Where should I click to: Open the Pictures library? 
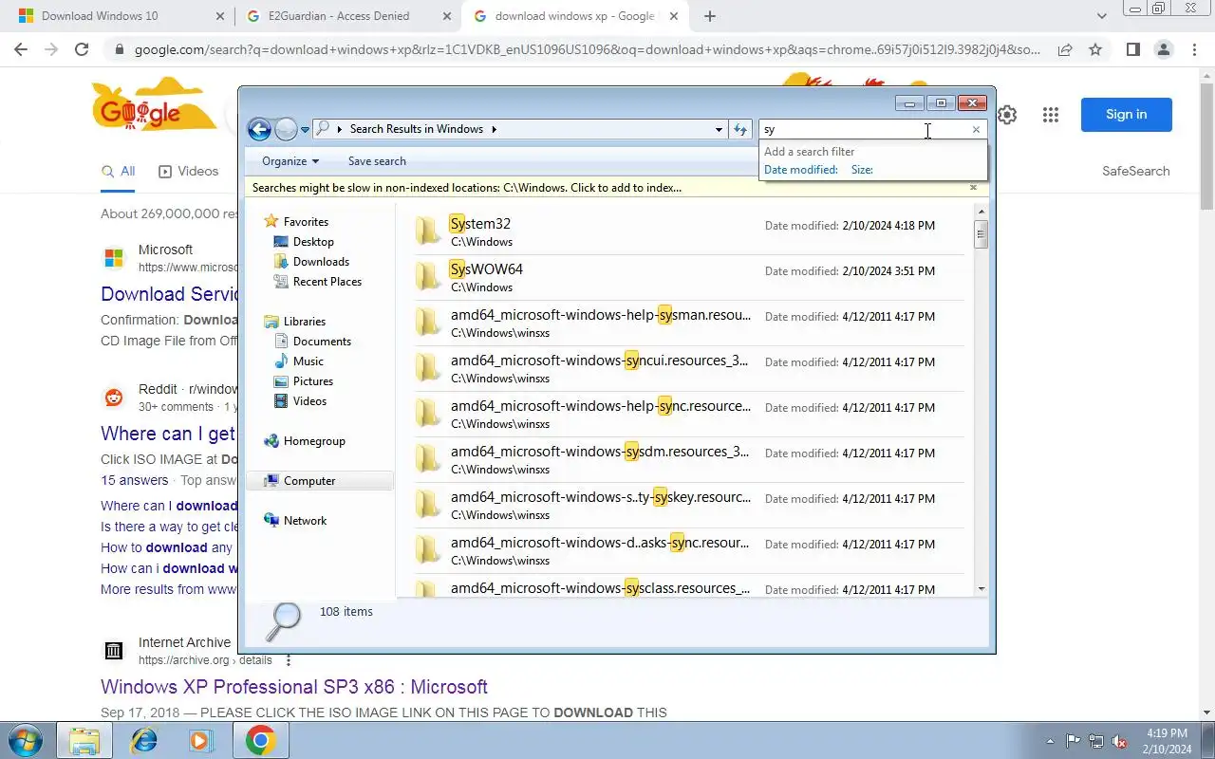pyautogui.click(x=312, y=380)
